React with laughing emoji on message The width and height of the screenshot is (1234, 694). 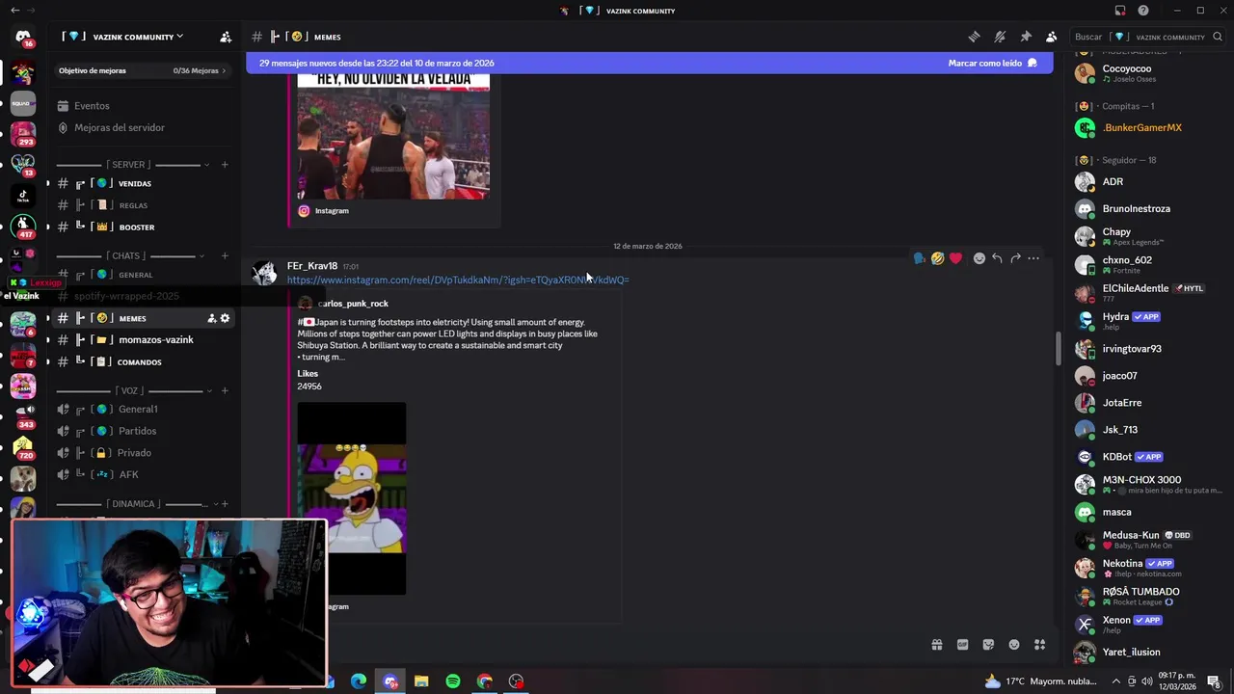click(x=937, y=258)
